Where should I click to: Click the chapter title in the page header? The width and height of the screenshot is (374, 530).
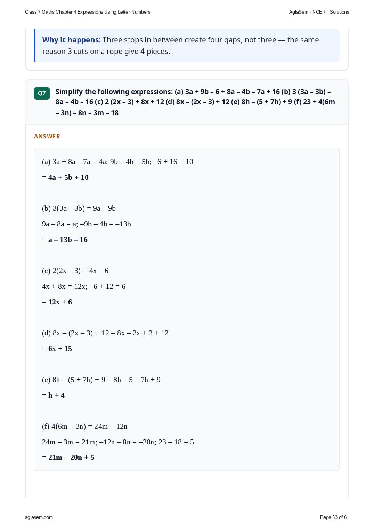coord(88,12)
